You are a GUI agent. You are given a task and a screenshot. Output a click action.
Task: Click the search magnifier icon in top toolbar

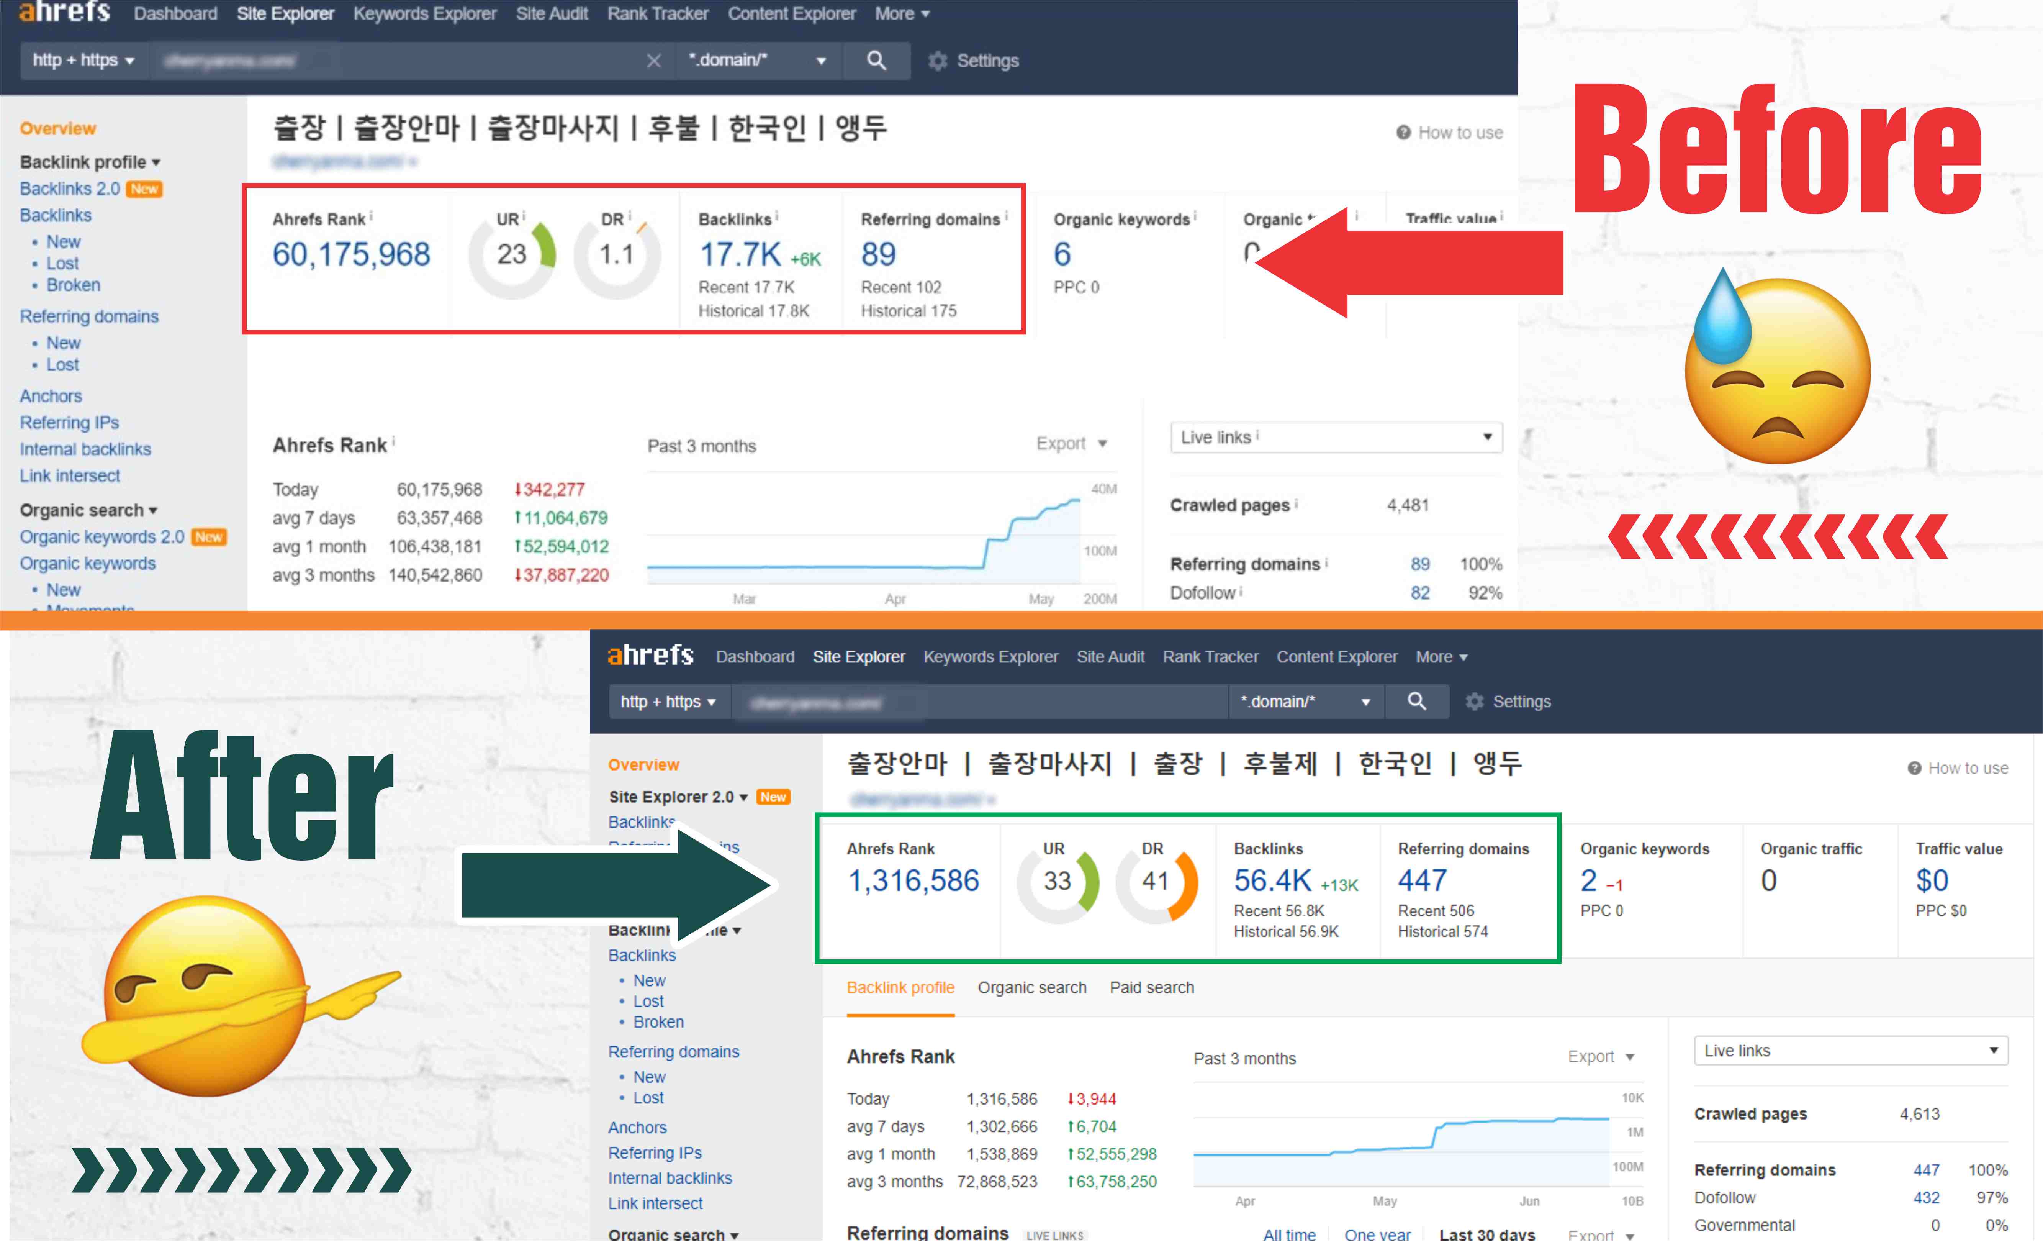(x=876, y=61)
